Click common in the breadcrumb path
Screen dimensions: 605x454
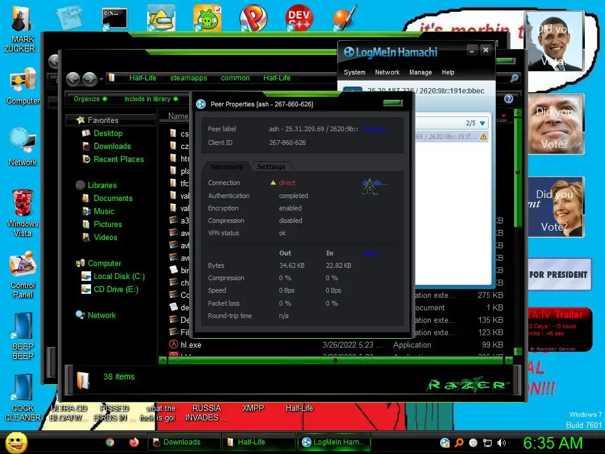coord(235,78)
